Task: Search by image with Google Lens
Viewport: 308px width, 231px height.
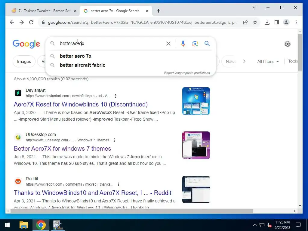Action: (195, 44)
